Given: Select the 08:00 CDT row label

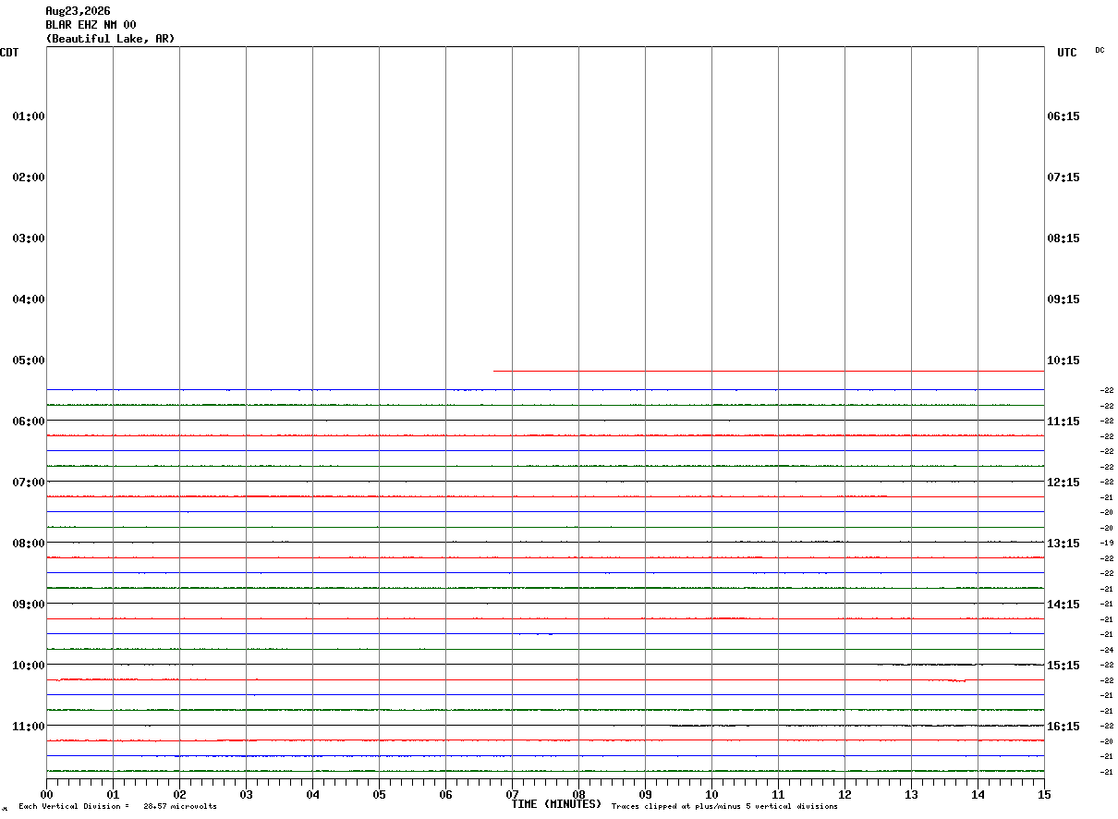Looking at the screenshot, I should (29, 544).
